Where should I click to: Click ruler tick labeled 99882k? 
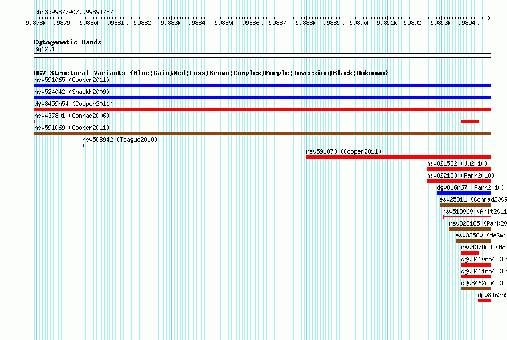point(144,23)
